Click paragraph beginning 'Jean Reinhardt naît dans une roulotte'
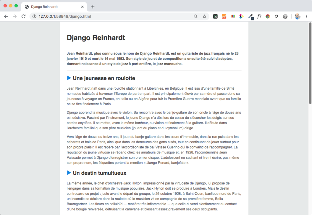The image size is (312, 215). (154, 96)
